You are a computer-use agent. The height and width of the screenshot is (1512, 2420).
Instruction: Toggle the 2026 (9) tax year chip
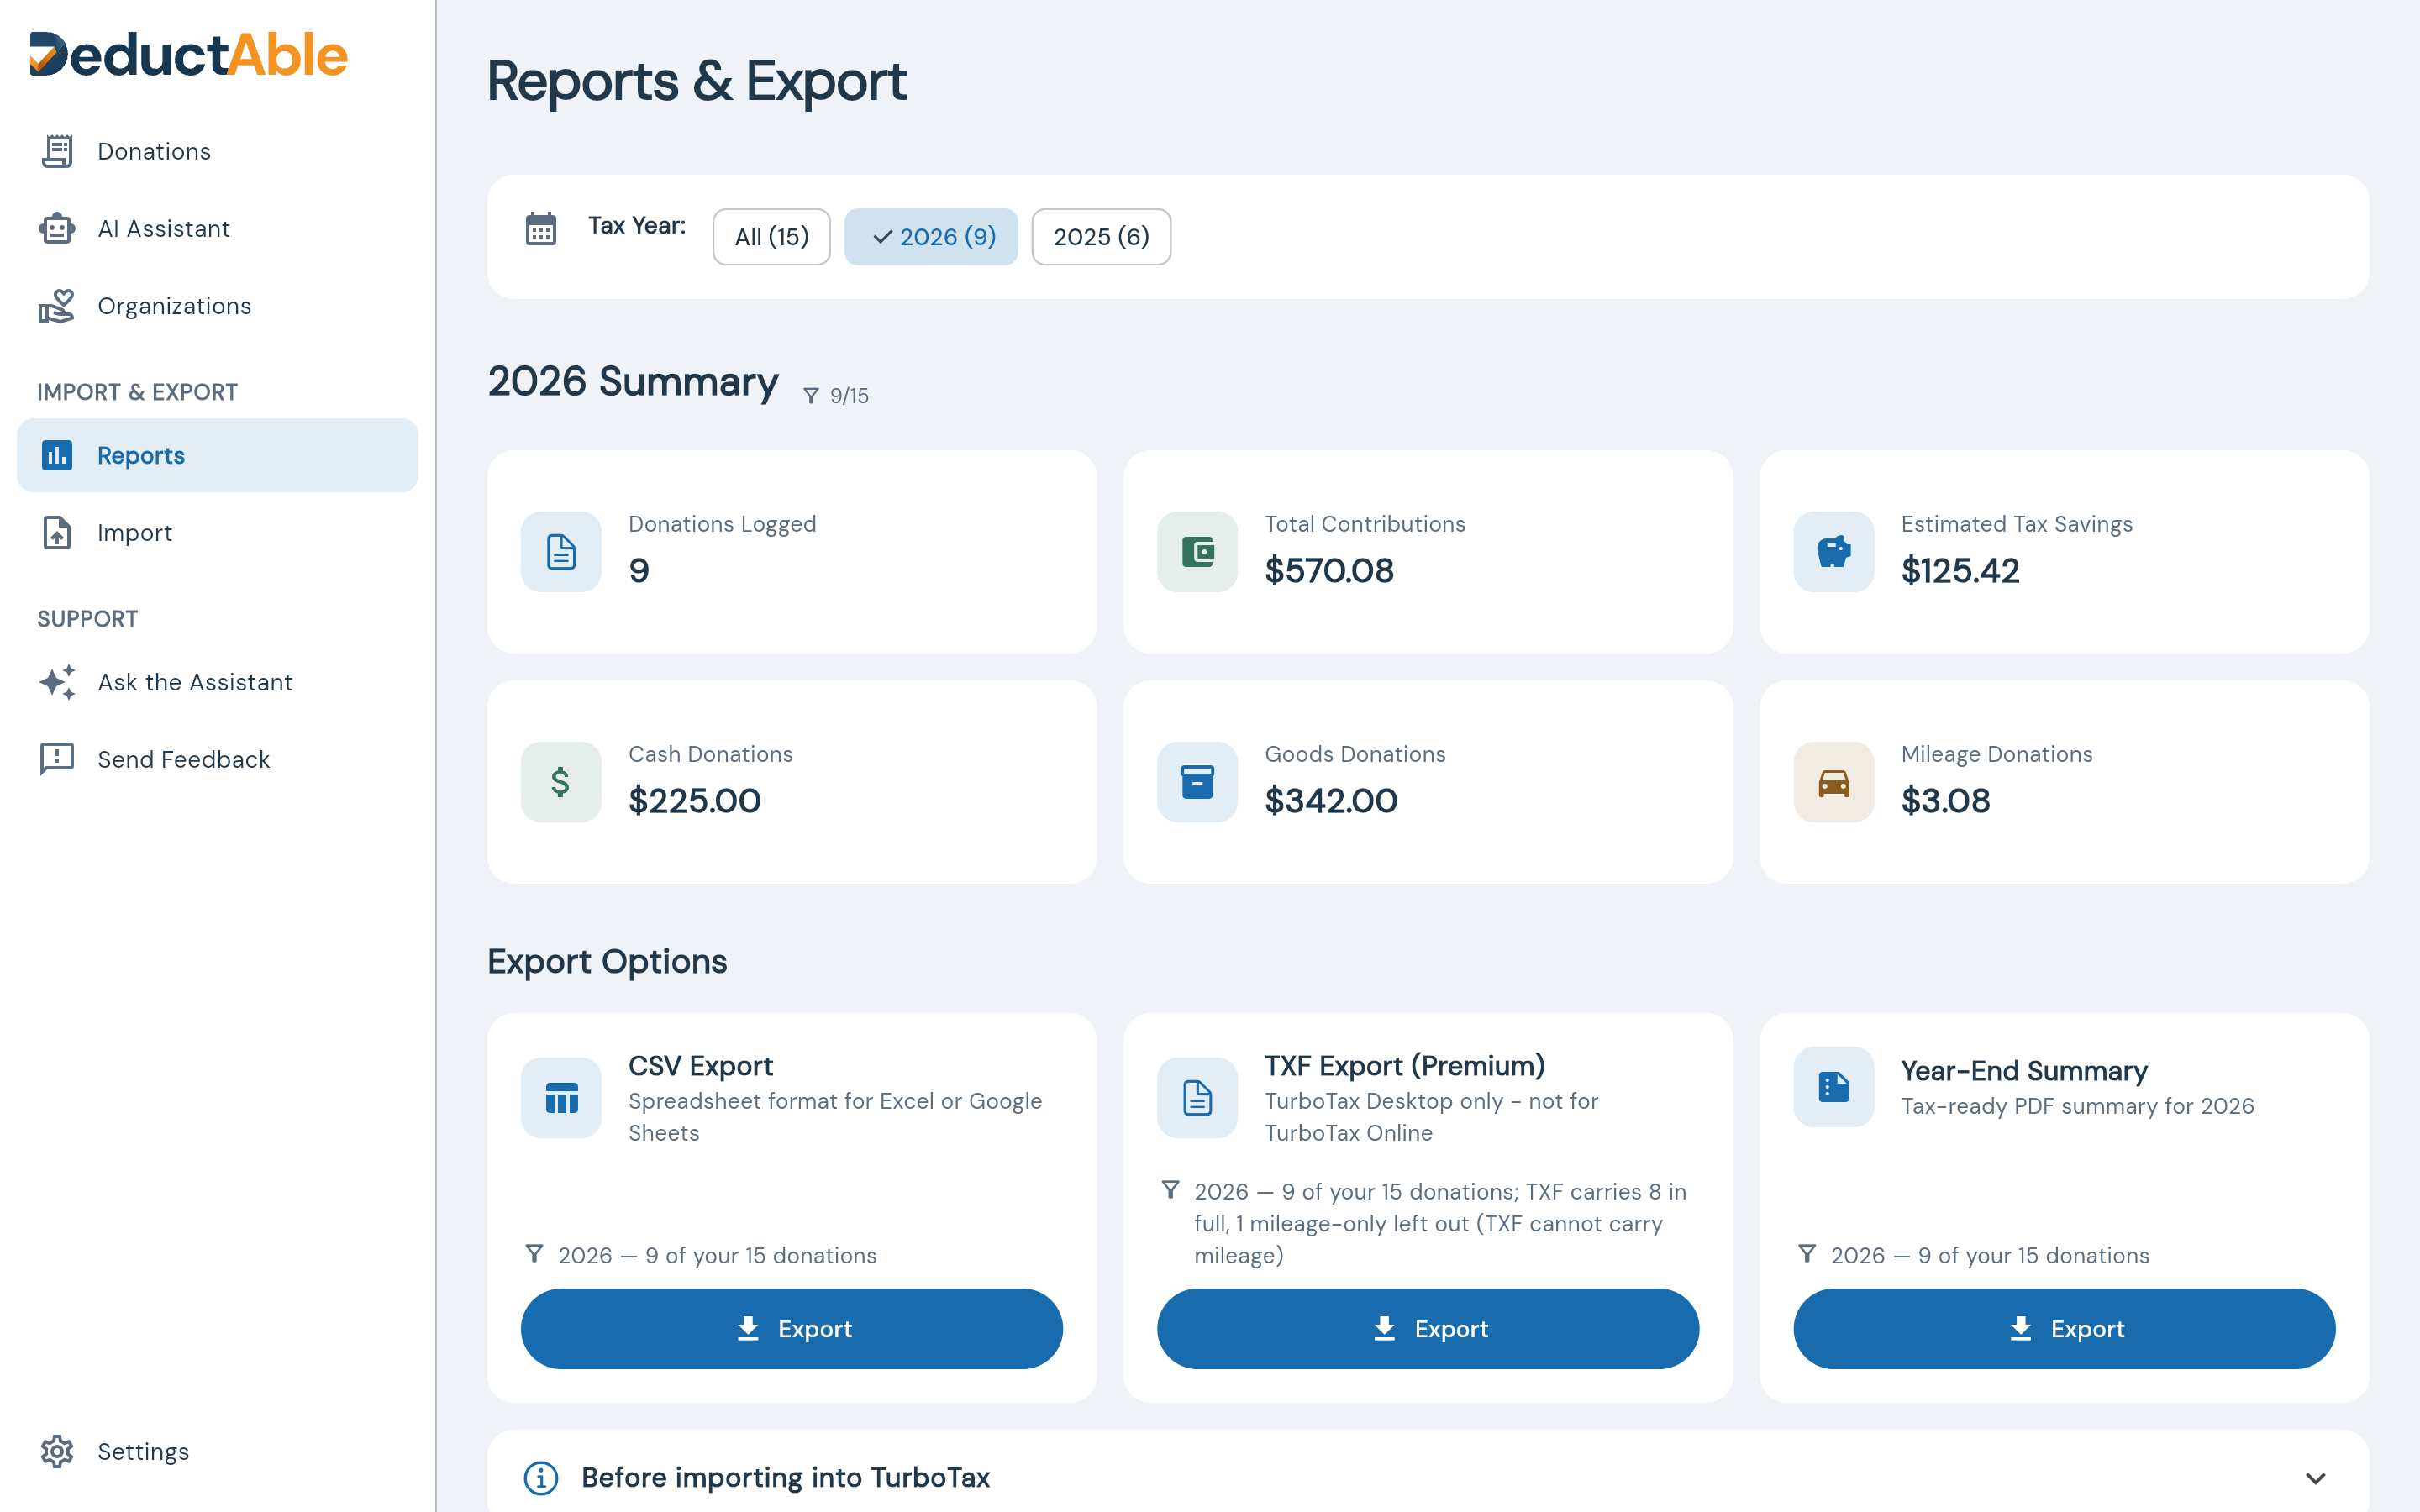(931, 237)
